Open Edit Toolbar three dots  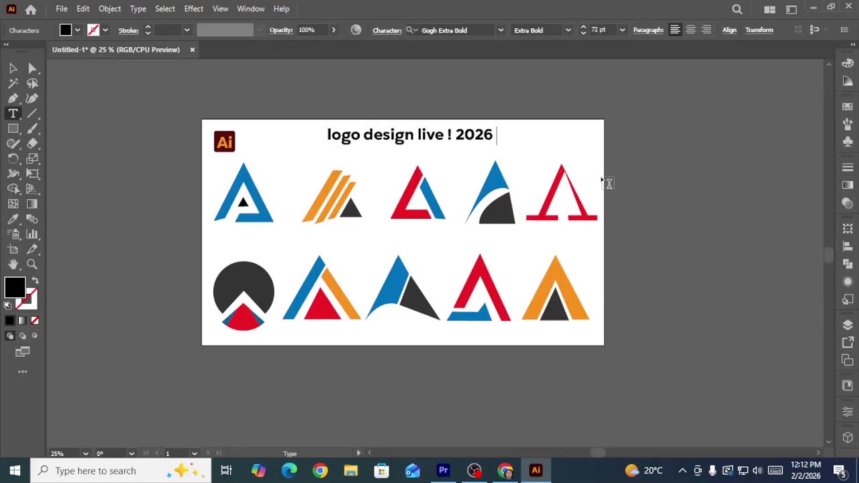coord(23,372)
